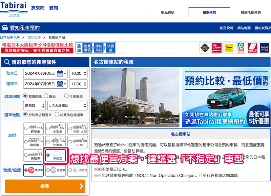Click the 免責補償 benefit badge
The height and width of the screenshot is (196, 271).
click(x=87, y=48)
